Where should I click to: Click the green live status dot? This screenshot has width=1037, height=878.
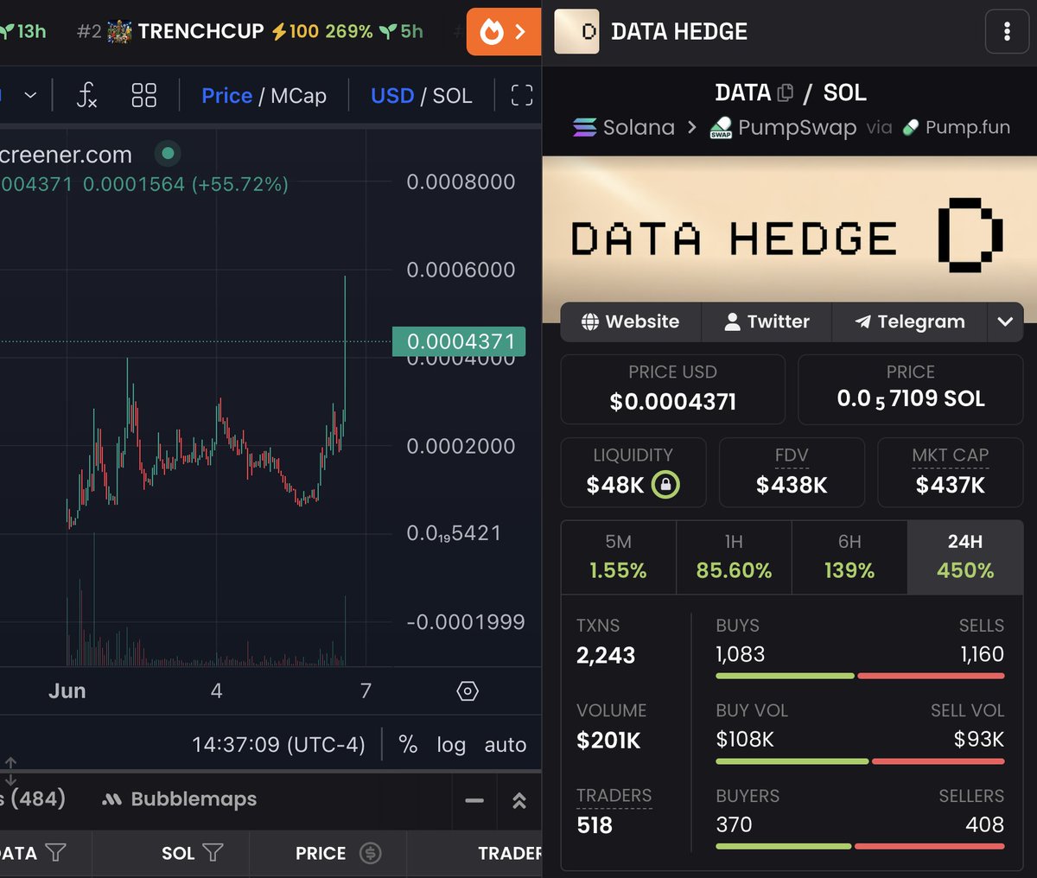168,154
